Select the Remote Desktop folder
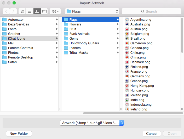The width and height of the screenshot is (184, 139). 30,57
